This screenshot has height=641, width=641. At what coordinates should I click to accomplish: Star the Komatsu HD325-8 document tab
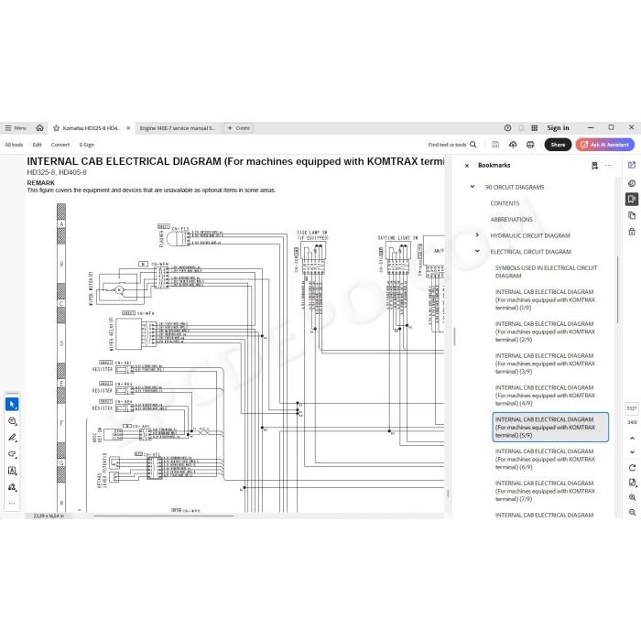(x=57, y=128)
